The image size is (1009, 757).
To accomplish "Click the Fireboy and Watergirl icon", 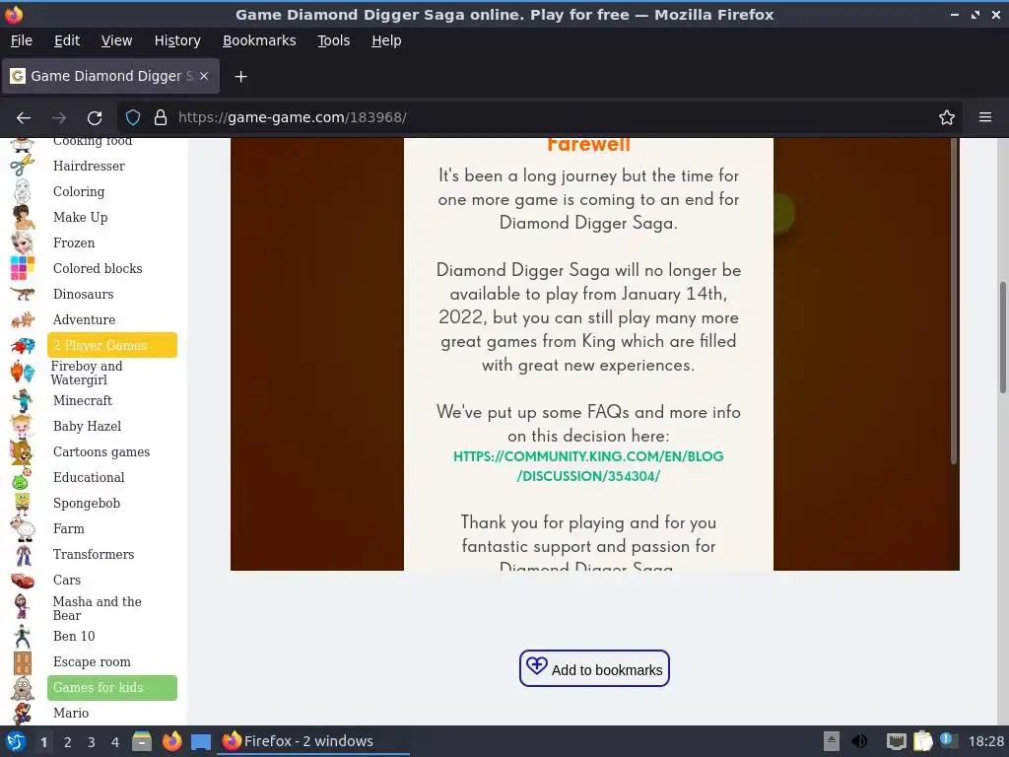I will click(23, 372).
